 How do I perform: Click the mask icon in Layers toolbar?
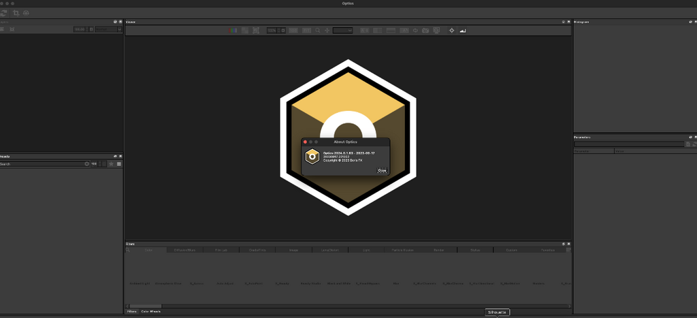pos(12,29)
